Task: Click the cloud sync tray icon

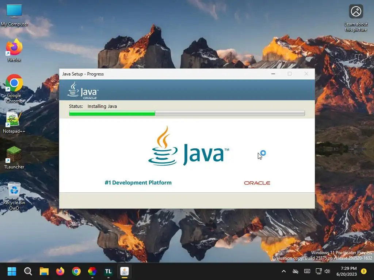Action: pyautogui.click(x=295, y=271)
